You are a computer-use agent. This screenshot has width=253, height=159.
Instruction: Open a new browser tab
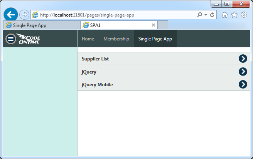163,25
